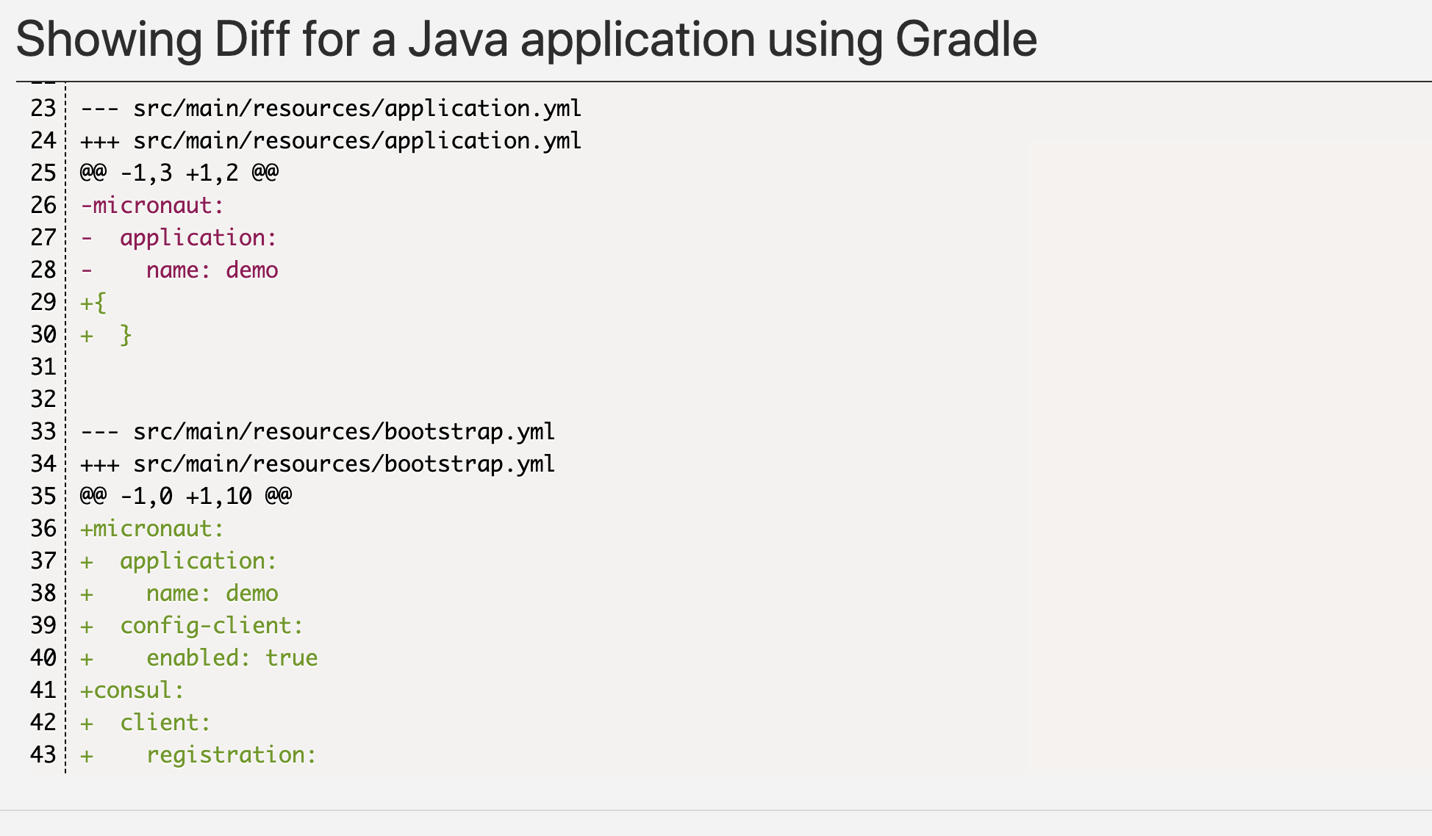The image size is (1432, 836).
Task: Click the added '+micronaut:' line 36
Action: (151, 529)
